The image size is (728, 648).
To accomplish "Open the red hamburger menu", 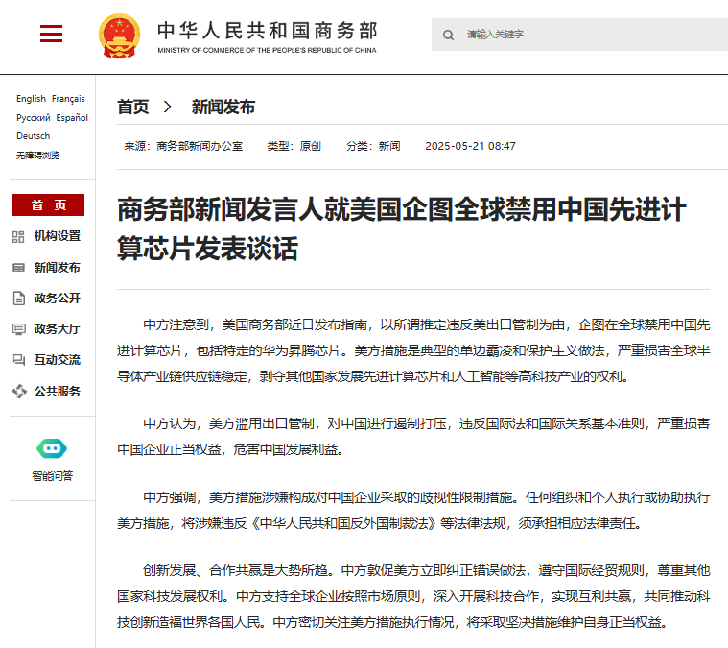I will click(x=51, y=34).
